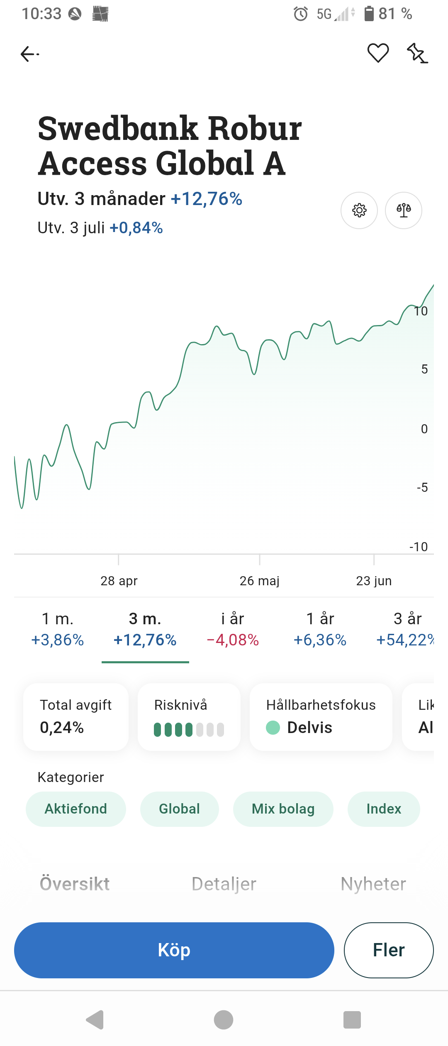
Task: Select the 1 m. period tab
Action: pyautogui.click(x=58, y=629)
